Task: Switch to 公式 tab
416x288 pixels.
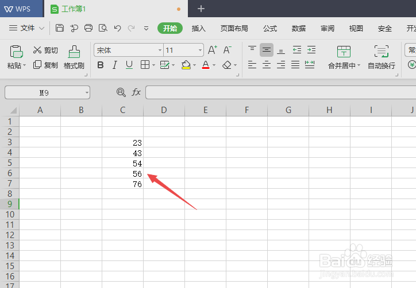Action: (x=270, y=28)
